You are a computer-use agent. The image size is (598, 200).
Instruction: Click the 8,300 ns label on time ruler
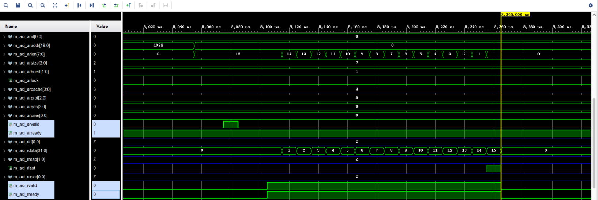click(561, 27)
